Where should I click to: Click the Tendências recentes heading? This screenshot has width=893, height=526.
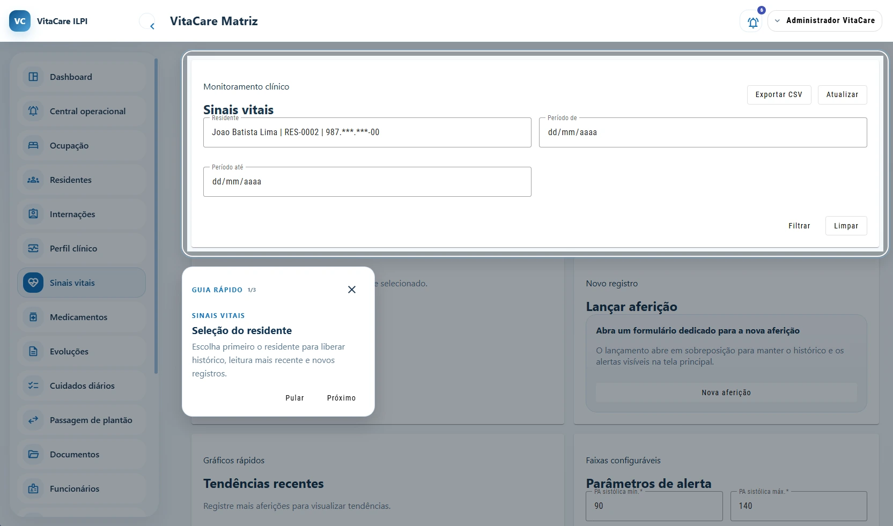[x=263, y=484]
